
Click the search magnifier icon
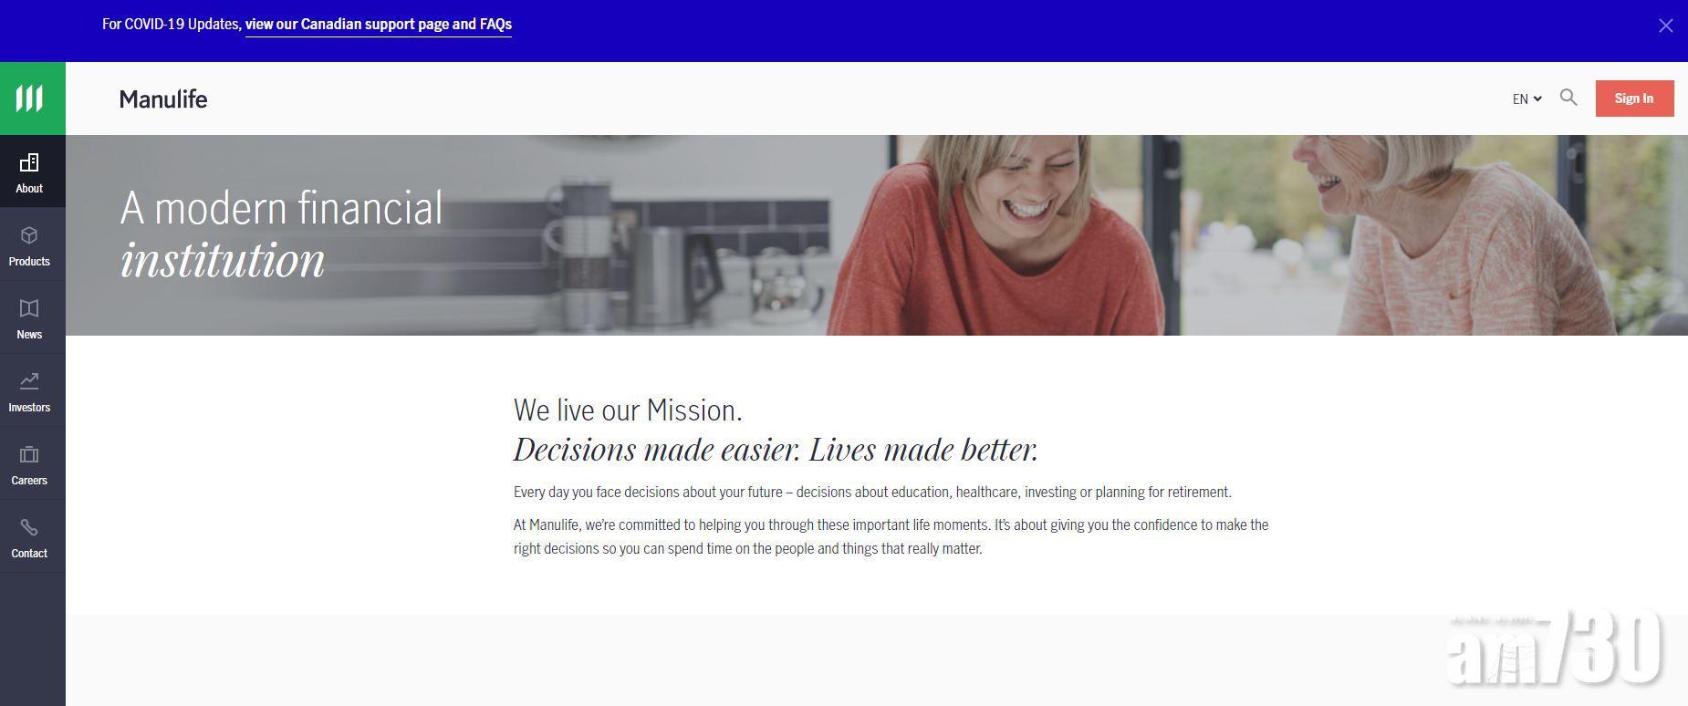(1568, 98)
